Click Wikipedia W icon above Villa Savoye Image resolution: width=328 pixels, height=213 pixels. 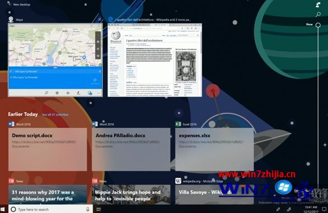tap(178, 180)
